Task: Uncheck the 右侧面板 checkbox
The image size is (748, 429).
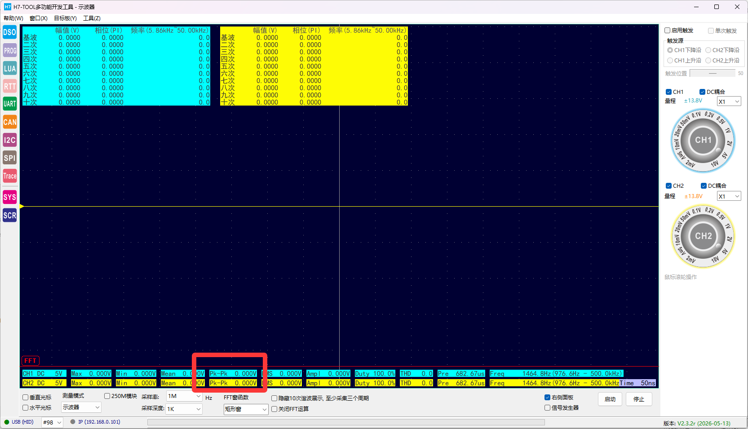Action: point(559,397)
